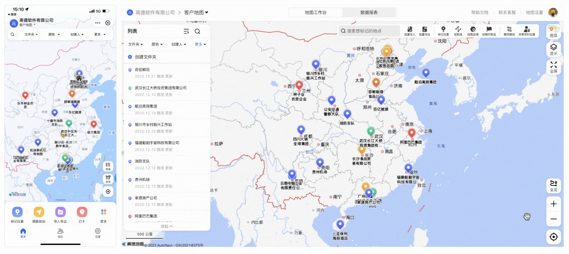
Task: Click the 搜索想标记的地点 search field
Action: 369,31
